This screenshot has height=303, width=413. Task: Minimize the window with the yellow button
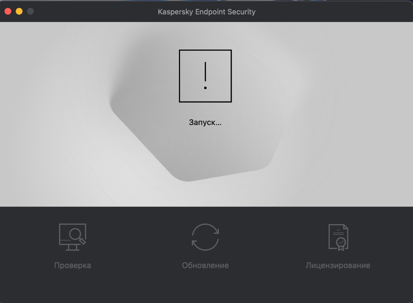19,11
